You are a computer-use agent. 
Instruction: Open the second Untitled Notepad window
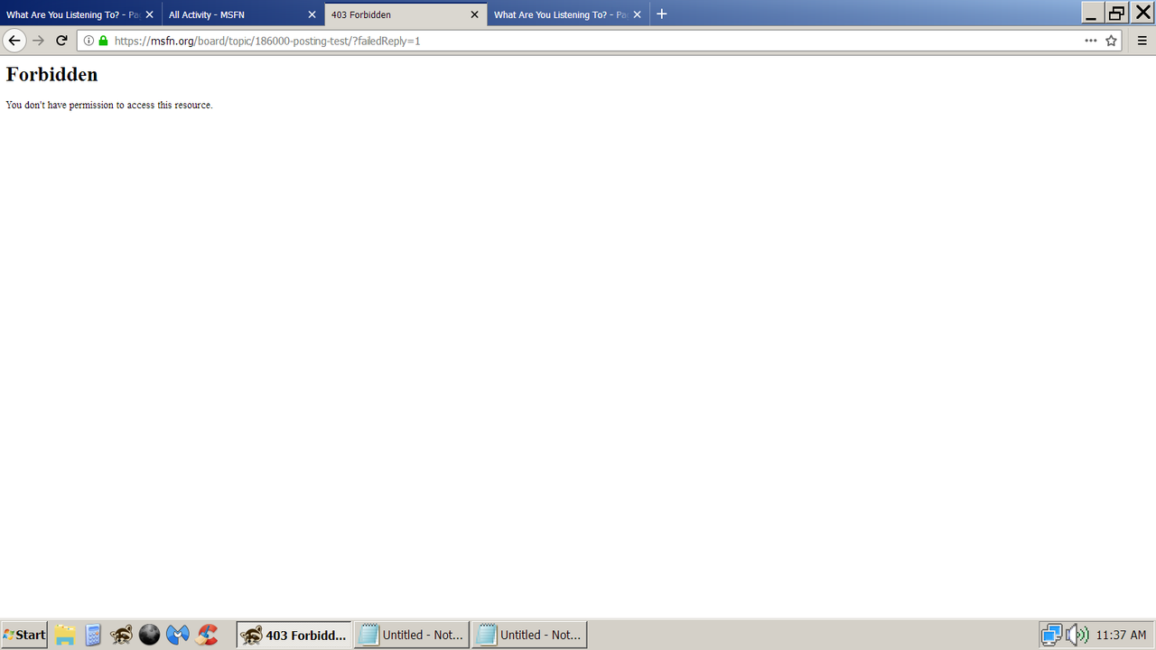coord(529,634)
